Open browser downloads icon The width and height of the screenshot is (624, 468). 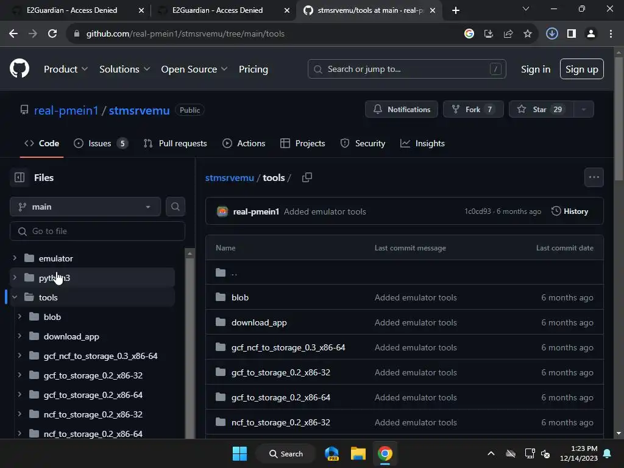coord(552,34)
